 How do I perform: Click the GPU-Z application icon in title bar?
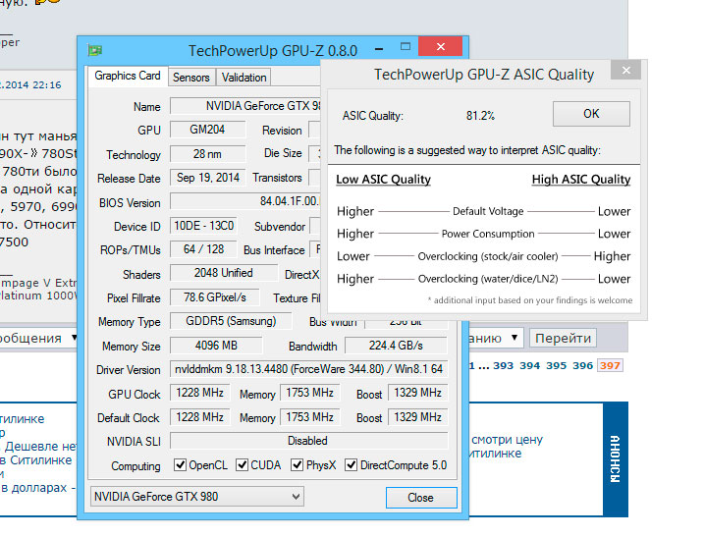[x=94, y=50]
